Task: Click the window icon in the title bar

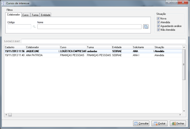Action: click(x=3, y=3)
